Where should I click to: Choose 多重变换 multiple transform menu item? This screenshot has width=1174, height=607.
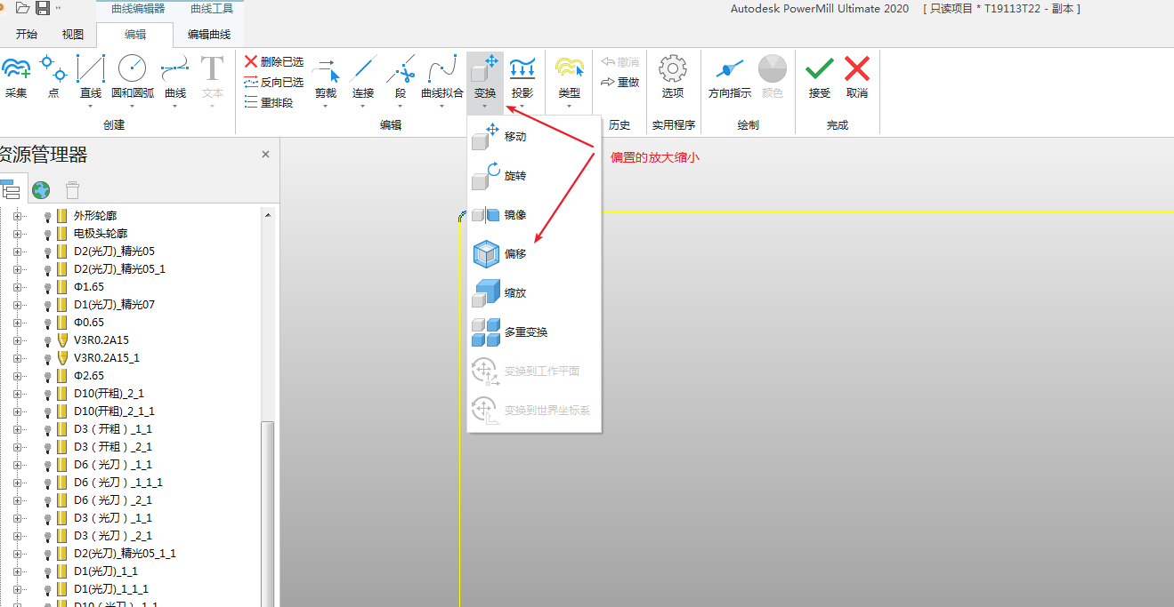point(534,332)
